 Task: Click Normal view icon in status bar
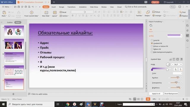[x=135, y=99]
